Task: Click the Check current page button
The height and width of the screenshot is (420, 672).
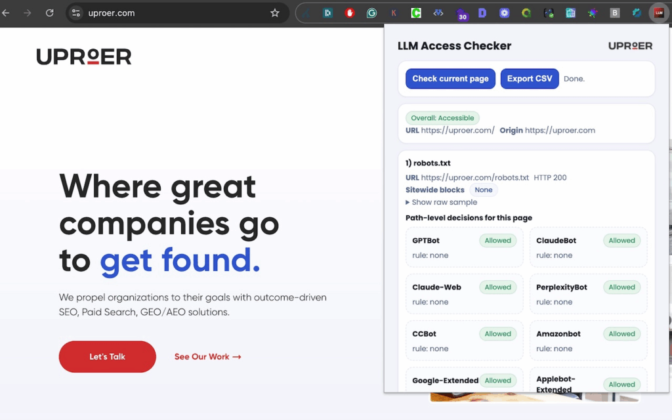Action: pos(450,79)
